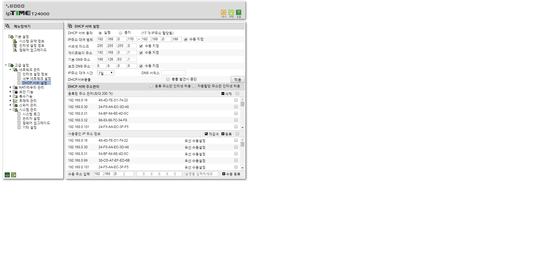Image resolution: width=533 pixels, height=269 pixels.
Task: Click the 저장 save floppy icon
Action: [x=231, y=12]
